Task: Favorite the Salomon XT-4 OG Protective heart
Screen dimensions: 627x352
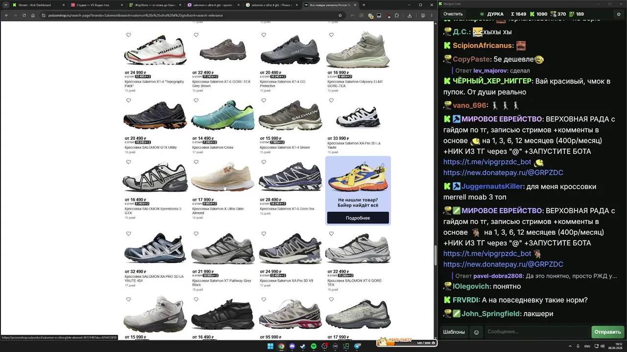Action: 264,35
